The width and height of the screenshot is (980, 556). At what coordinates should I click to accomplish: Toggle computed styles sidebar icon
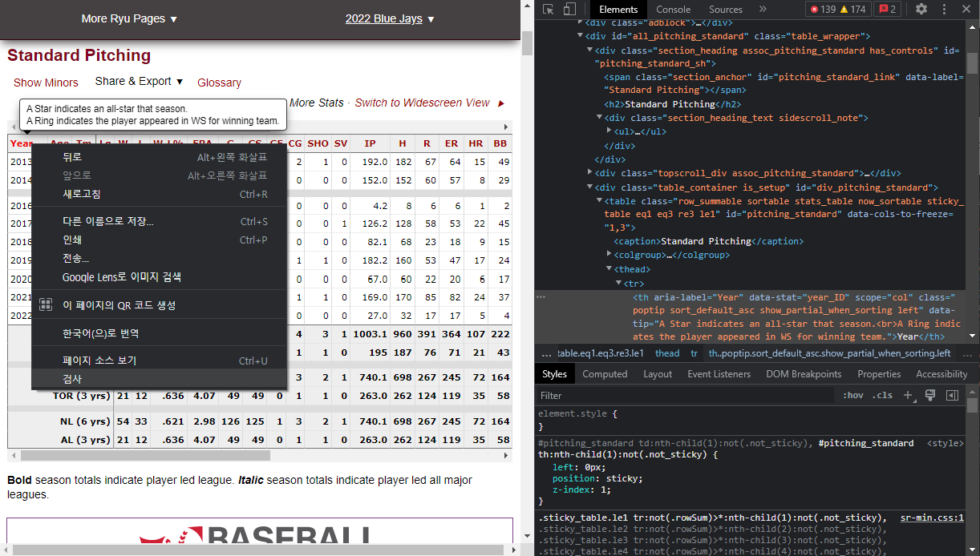click(952, 396)
